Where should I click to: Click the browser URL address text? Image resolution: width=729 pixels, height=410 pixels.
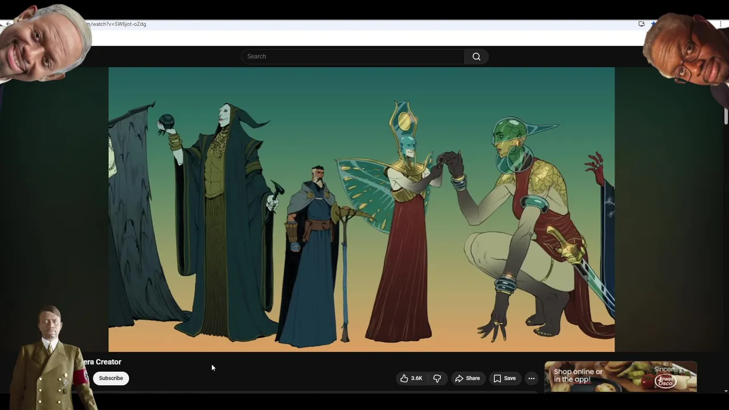tap(117, 24)
